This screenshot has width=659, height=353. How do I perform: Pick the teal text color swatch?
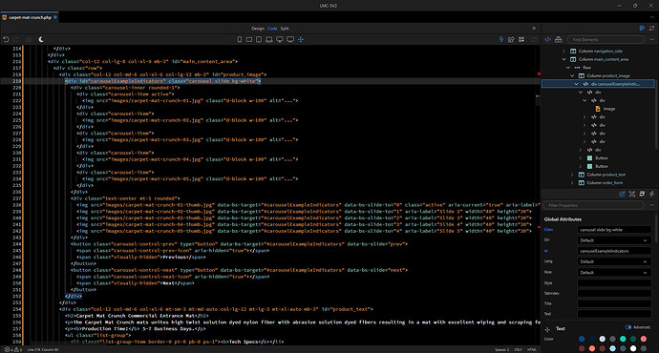click(x=623, y=339)
